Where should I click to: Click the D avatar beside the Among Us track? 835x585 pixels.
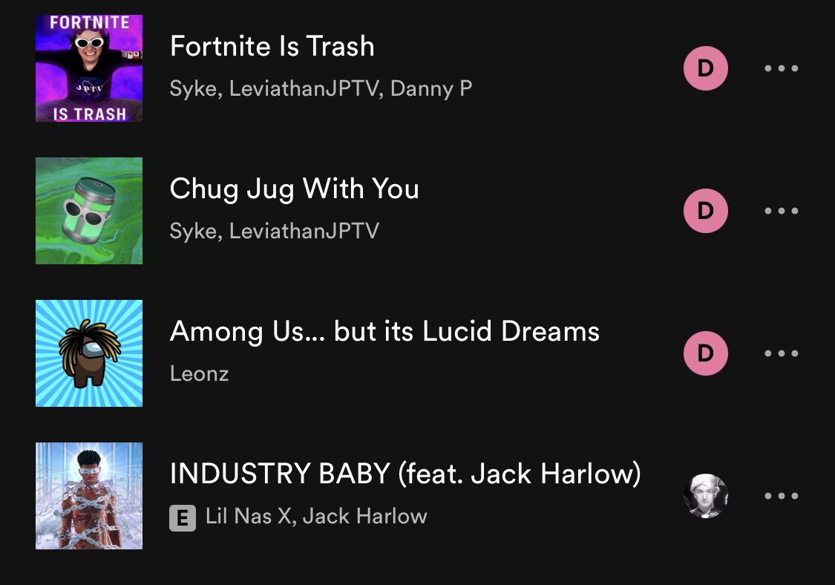pyautogui.click(x=705, y=353)
